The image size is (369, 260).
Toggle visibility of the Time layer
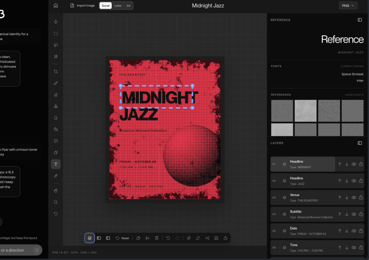pyautogui.click(x=354, y=248)
